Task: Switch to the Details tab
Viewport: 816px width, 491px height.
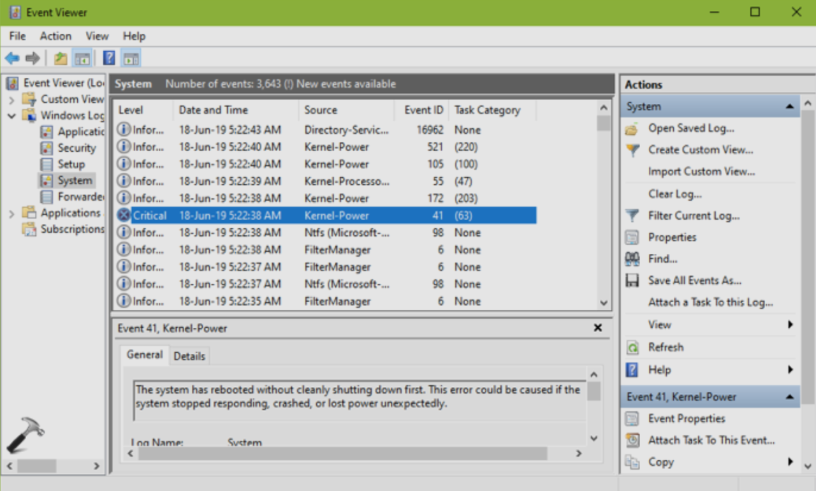Action: tap(189, 356)
